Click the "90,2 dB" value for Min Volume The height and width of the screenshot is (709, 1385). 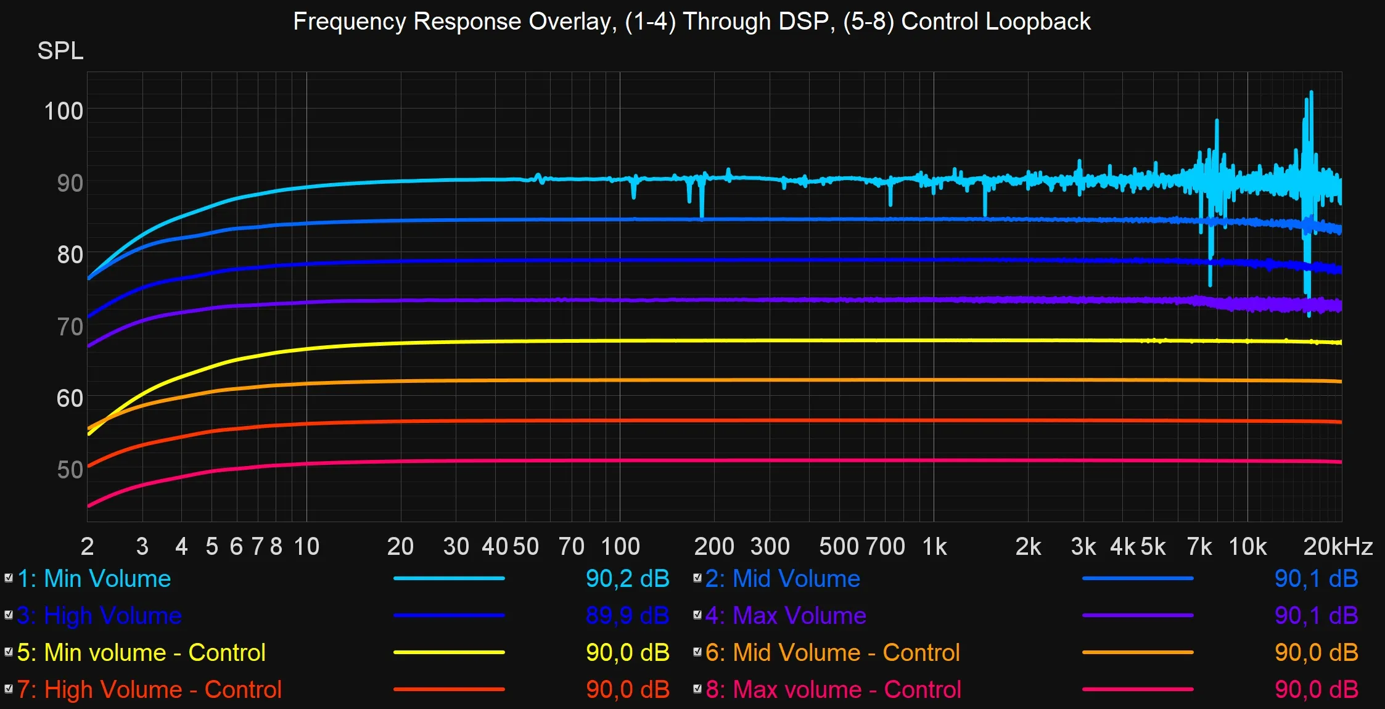click(x=627, y=578)
